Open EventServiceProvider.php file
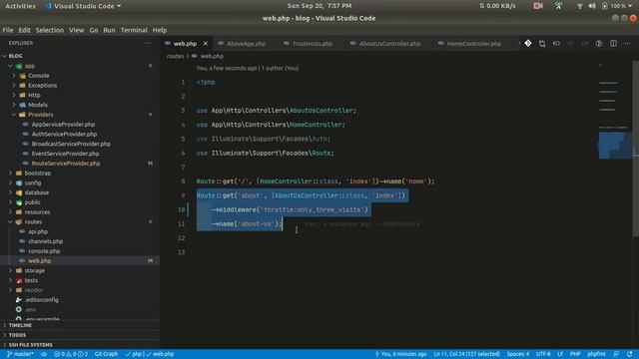This screenshot has height=359, width=639. [65, 154]
